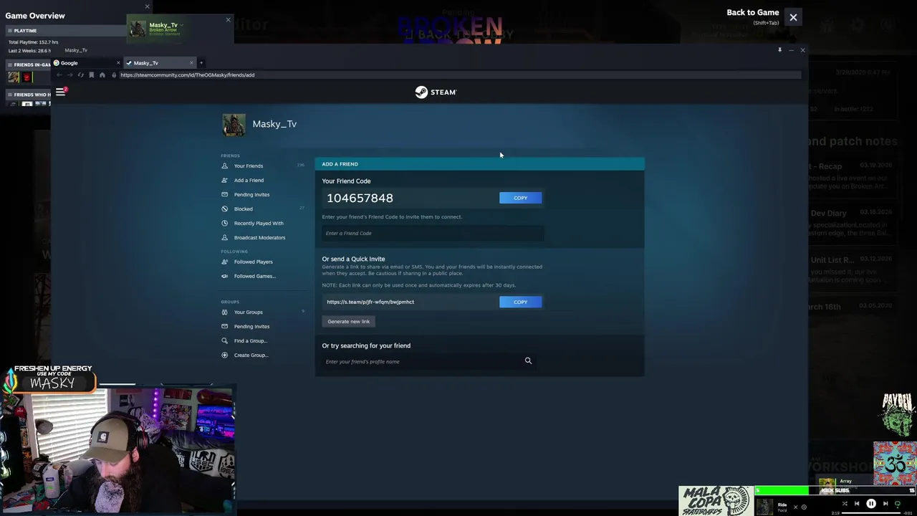Close the Masky_Tv browser tab
The image size is (917, 516).
(191, 63)
